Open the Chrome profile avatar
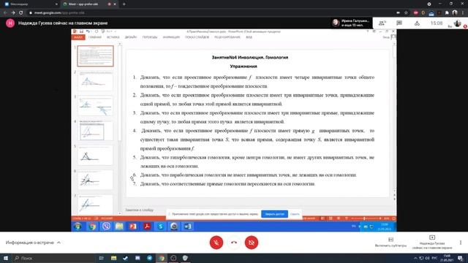 click(x=455, y=13)
